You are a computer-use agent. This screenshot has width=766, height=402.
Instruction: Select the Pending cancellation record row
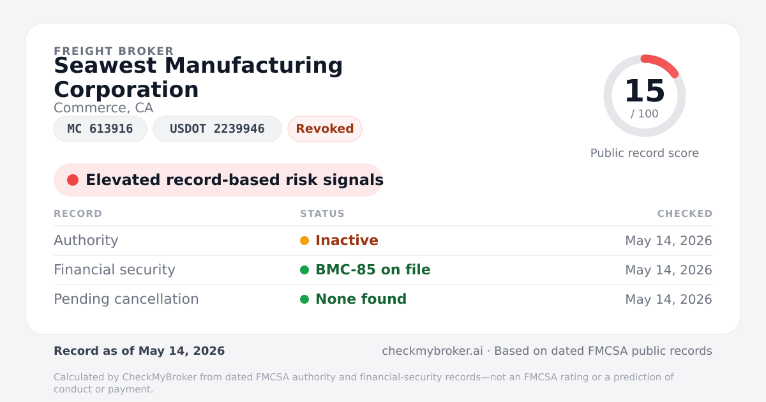coord(383,299)
